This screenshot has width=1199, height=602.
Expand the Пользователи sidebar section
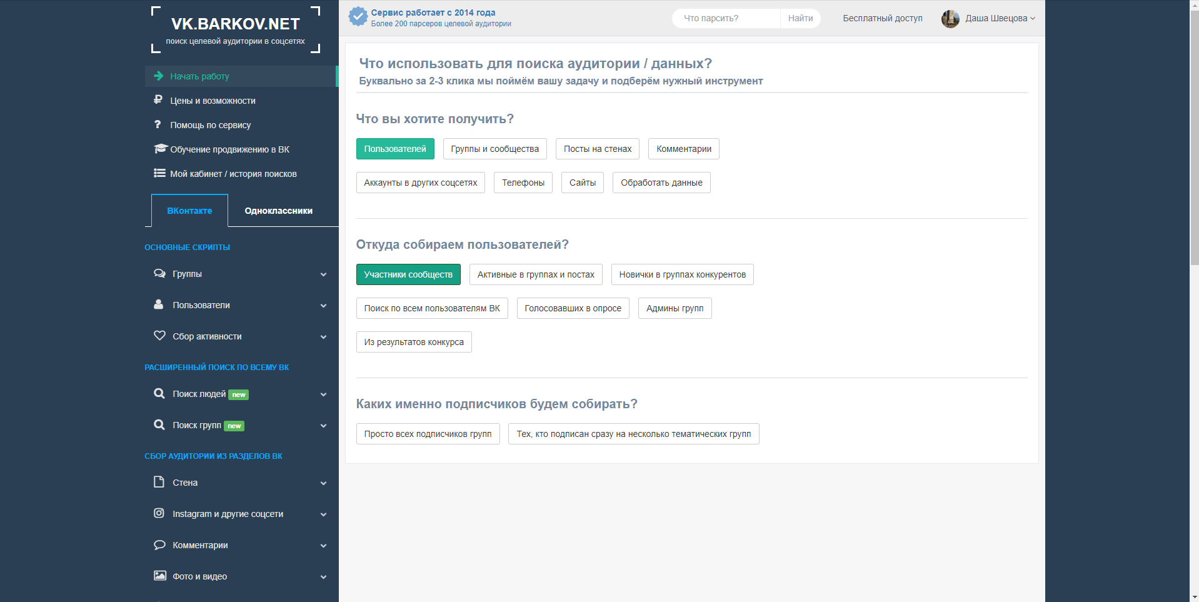point(323,306)
